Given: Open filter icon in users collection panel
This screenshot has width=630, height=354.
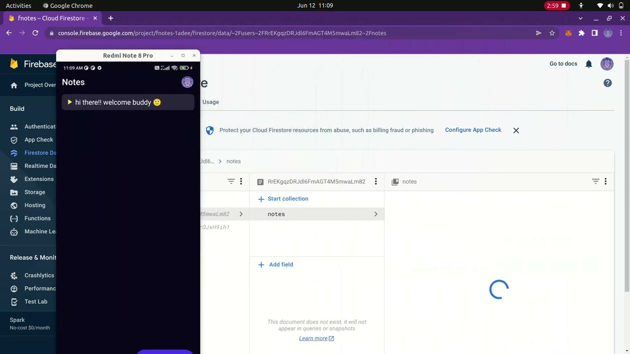Looking at the screenshot, I should (x=231, y=181).
